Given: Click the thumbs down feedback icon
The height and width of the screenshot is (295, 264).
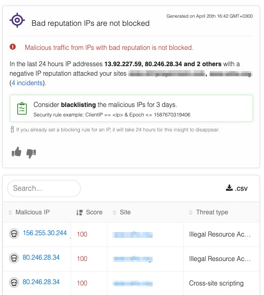Looking at the screenshot, I should 31,153.
